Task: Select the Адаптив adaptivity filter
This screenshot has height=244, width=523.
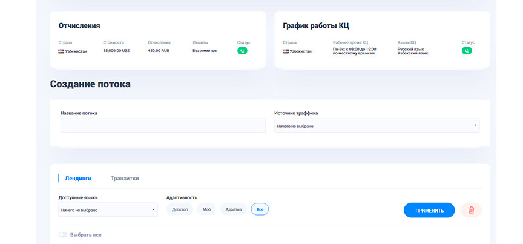Action: [x=234, y=209]
